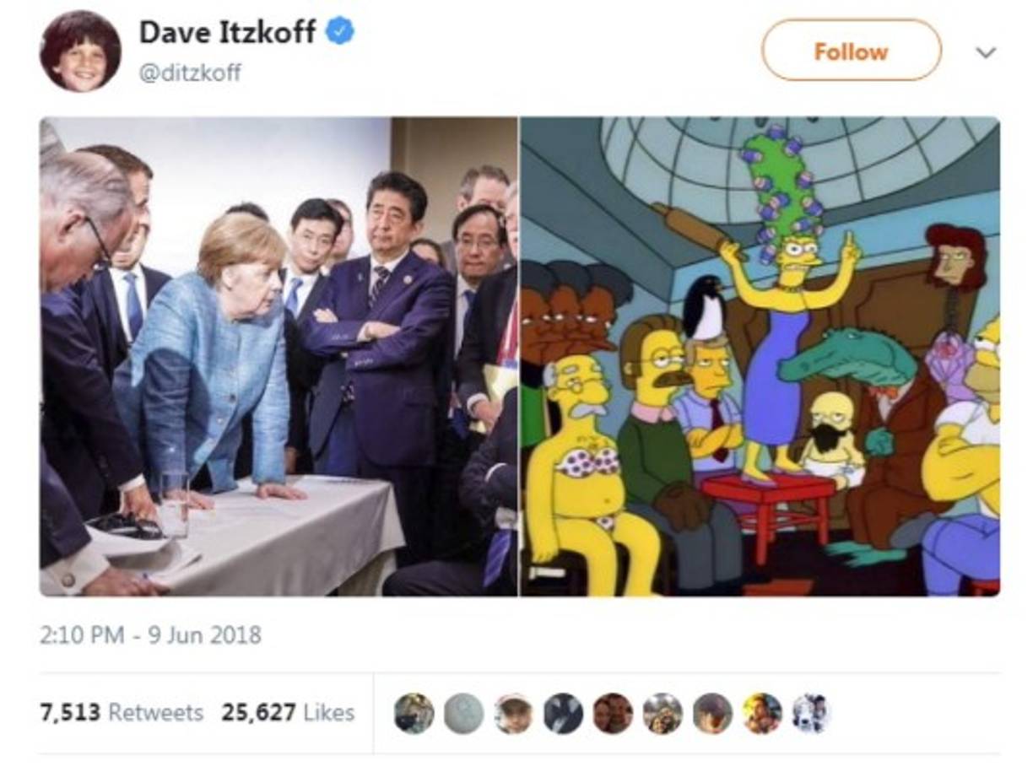
Task: Open the last liker's avatar
Action: pos(812,714)
